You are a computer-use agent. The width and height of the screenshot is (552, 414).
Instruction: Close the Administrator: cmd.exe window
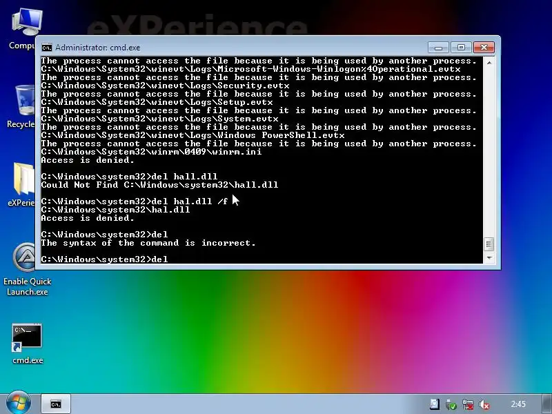[484, 47]
